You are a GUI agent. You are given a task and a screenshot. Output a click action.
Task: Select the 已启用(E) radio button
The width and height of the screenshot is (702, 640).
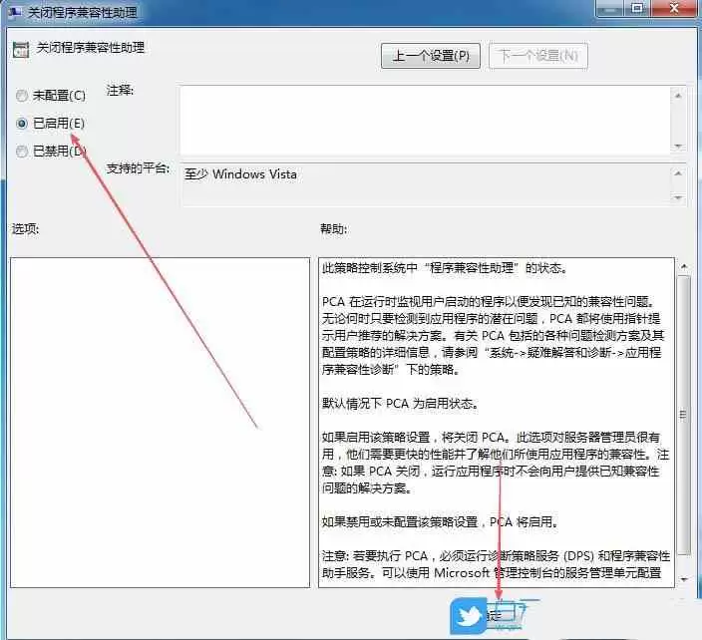22,123
